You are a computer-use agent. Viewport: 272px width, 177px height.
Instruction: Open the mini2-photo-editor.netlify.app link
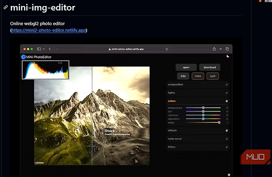(49, 31)
